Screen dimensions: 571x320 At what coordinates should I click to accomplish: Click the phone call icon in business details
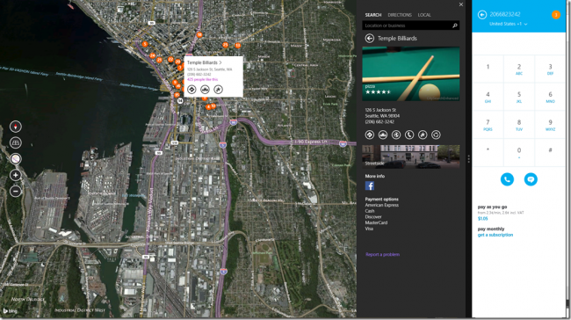[x=409, y=135]
